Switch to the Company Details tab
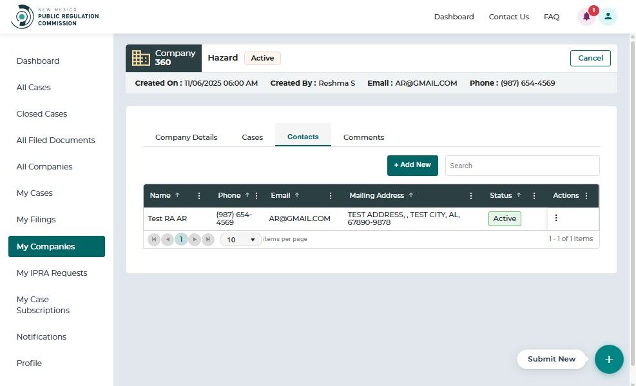The width and height of the screenshot is (636, 386). tap(186, 137)
